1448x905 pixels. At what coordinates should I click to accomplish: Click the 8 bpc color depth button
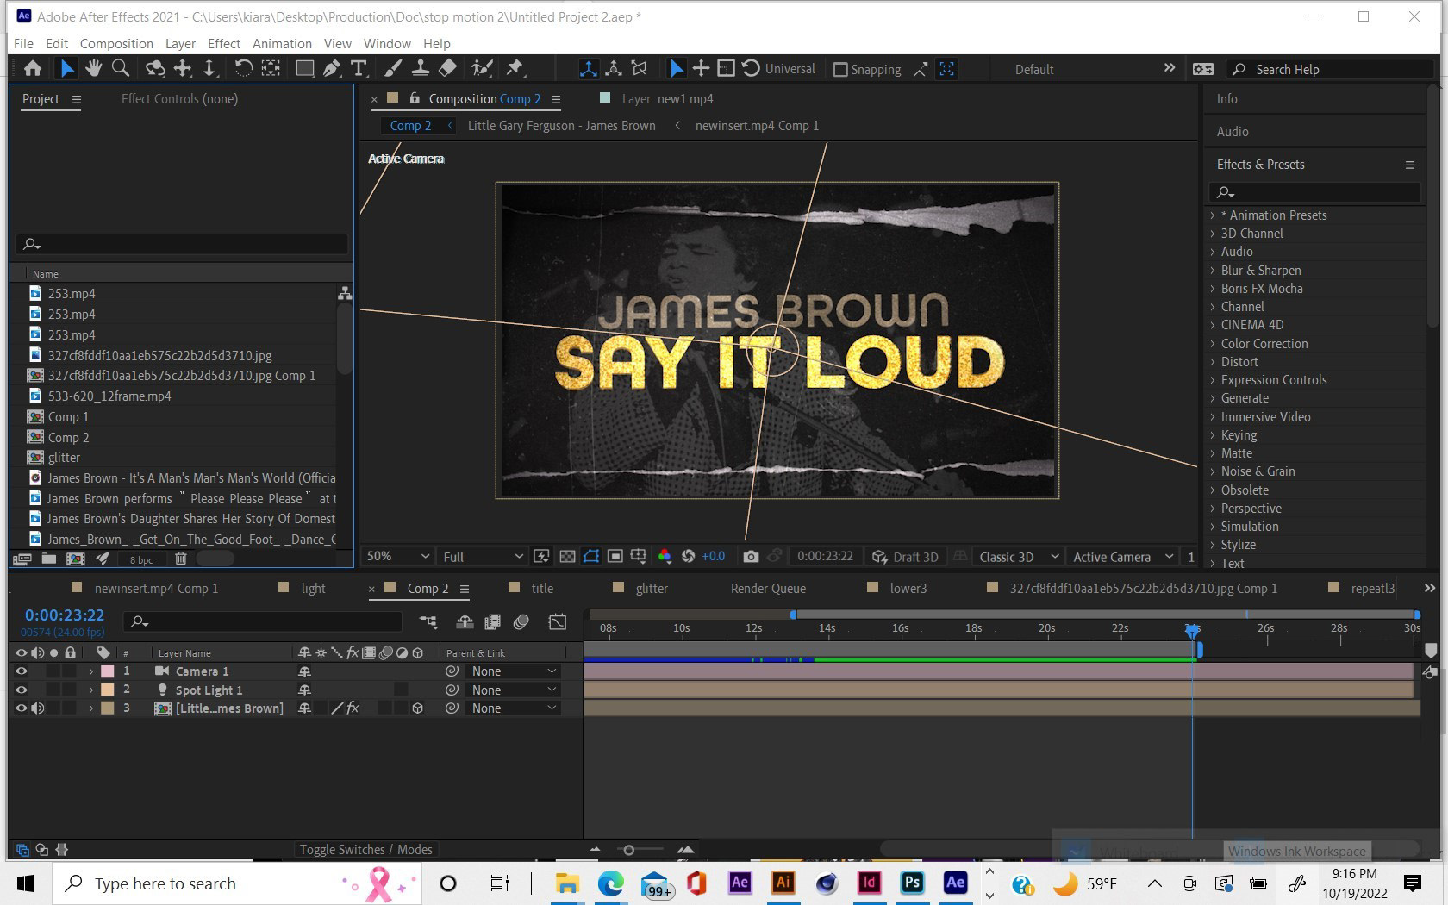click(141, 559)
